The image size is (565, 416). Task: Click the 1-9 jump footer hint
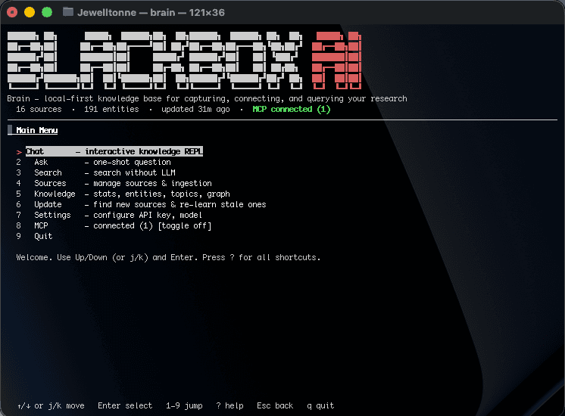point(184,406)
